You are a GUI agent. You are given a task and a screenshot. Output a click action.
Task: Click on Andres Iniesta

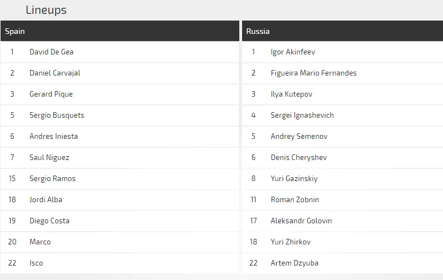(53, 136)
